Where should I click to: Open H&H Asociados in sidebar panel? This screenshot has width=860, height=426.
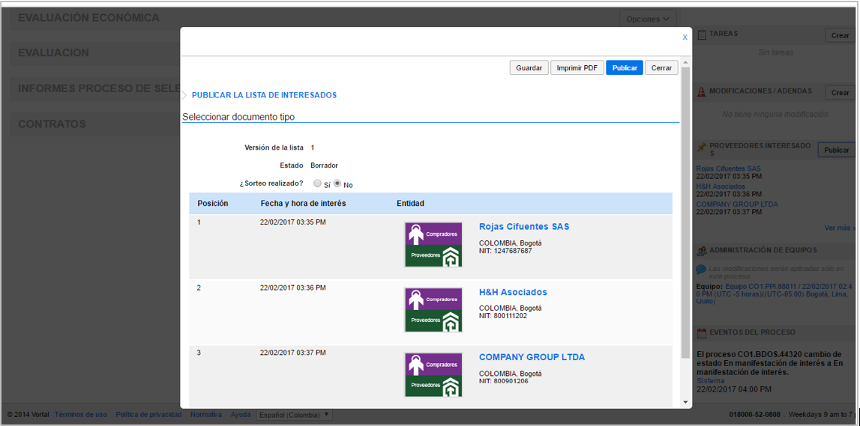point(721,186)
